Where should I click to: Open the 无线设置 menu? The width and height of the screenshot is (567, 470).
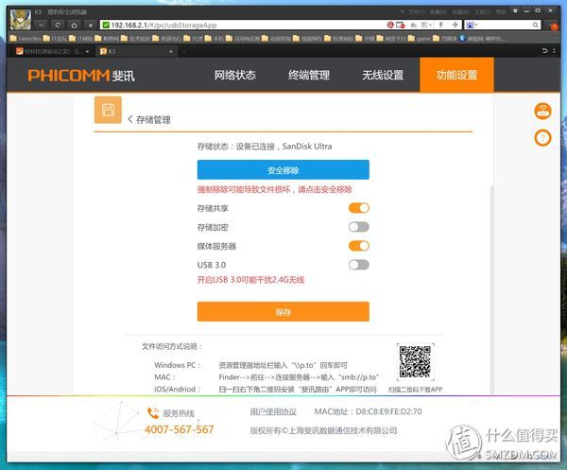coord(383,75)
